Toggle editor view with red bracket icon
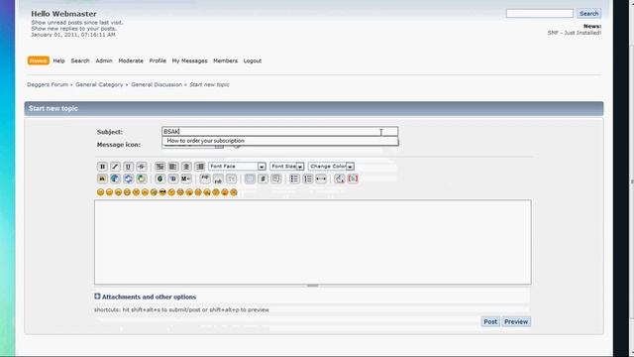This screenshot has width=634, height=357. [353, 178]
